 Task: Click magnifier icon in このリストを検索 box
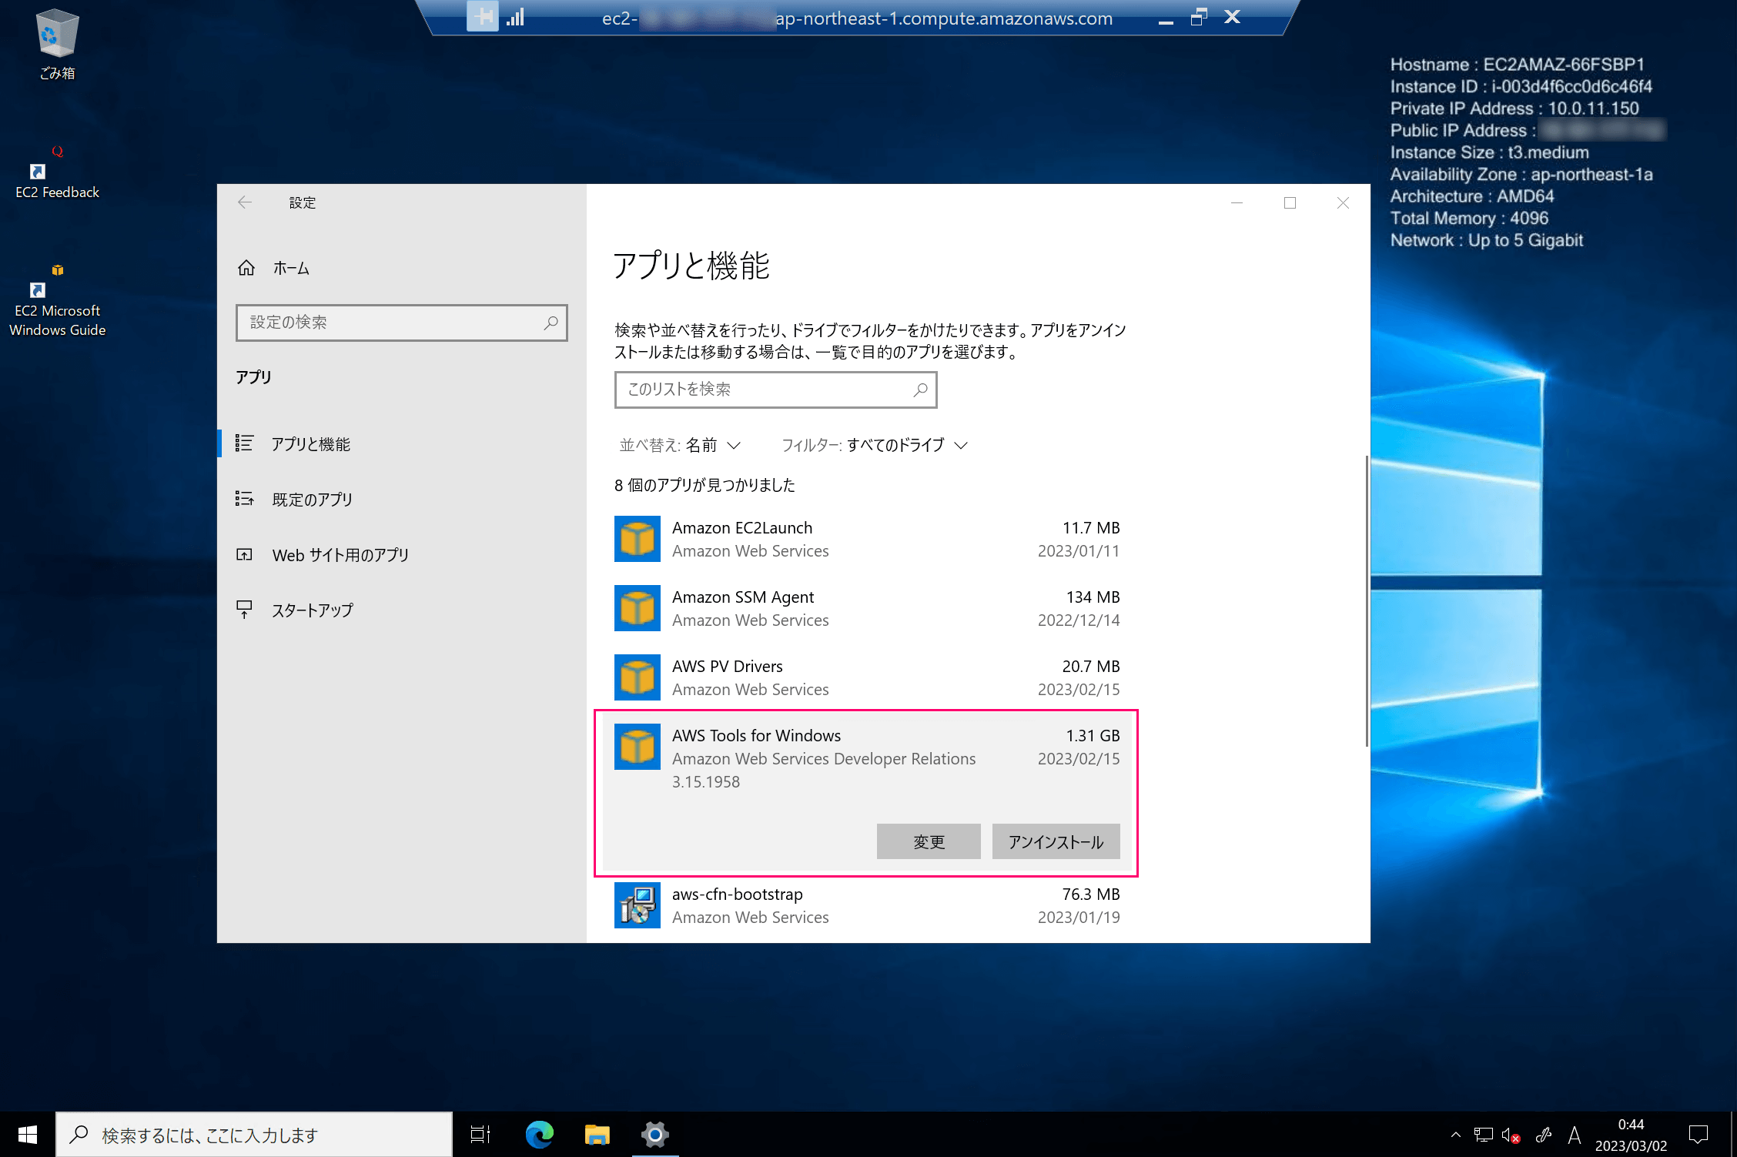coord(920,390)
